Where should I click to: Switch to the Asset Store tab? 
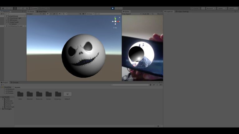point(42,11)
